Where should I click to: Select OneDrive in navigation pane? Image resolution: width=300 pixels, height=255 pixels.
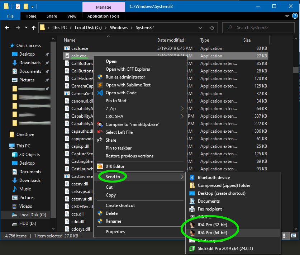[25, 134]
